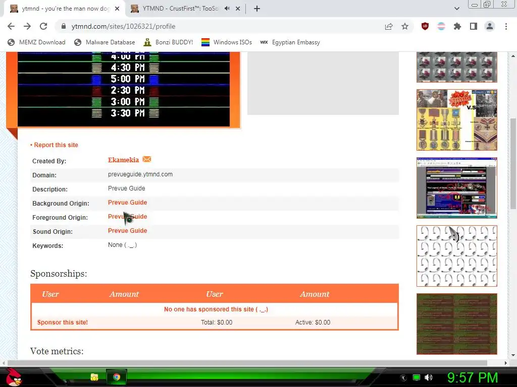
Task: Open the MEMZ Download bookmark
Action: pos(36,42)
